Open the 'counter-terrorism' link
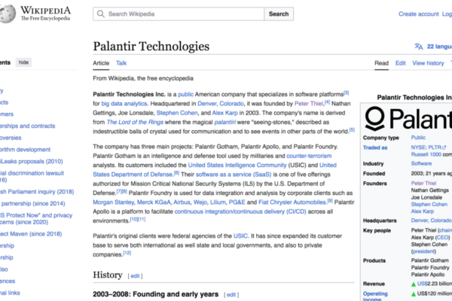452x301 pixels. [309, 156]
